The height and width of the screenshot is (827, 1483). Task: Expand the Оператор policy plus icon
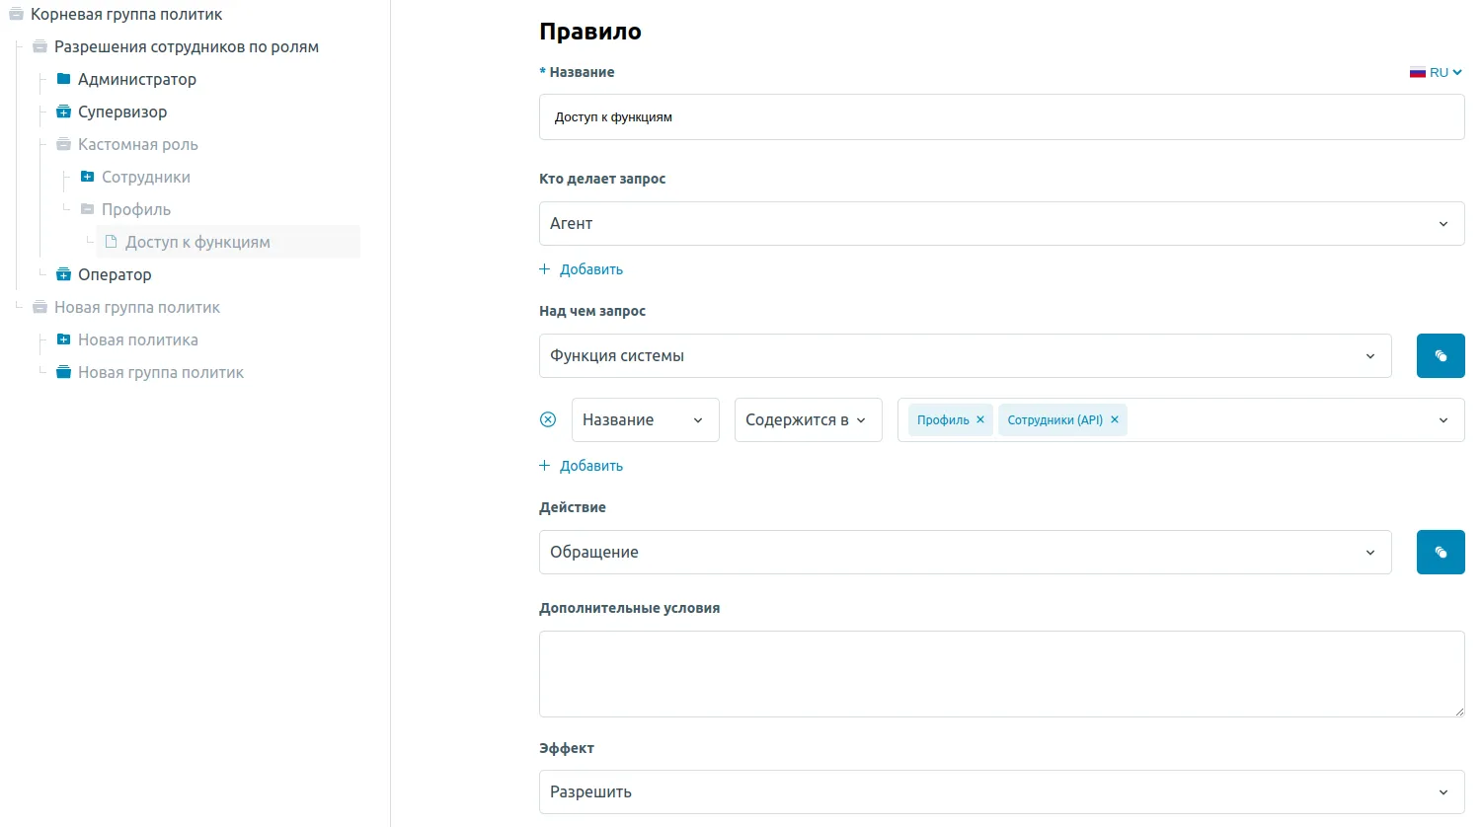63,274
